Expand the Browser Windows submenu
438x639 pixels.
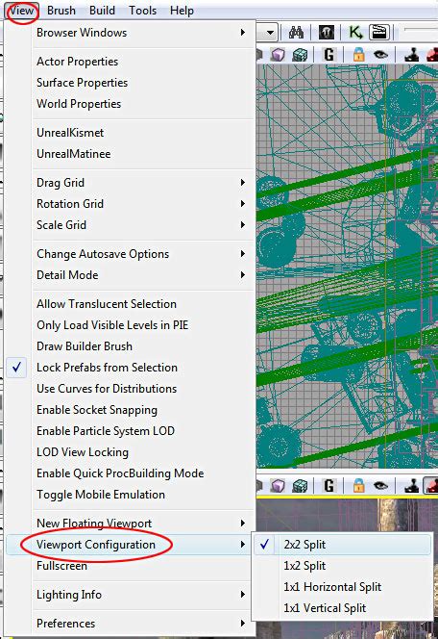click(x=130, y=33)
